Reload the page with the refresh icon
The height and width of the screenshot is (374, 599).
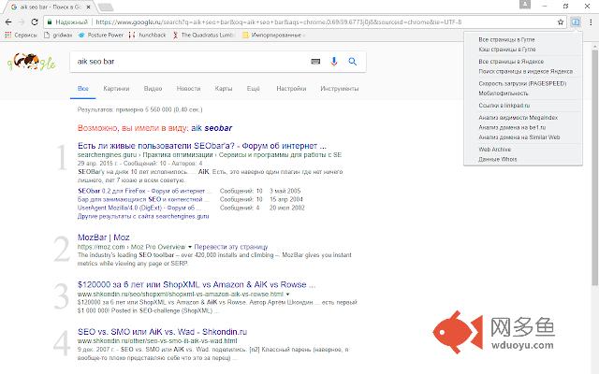coord(35,22)
